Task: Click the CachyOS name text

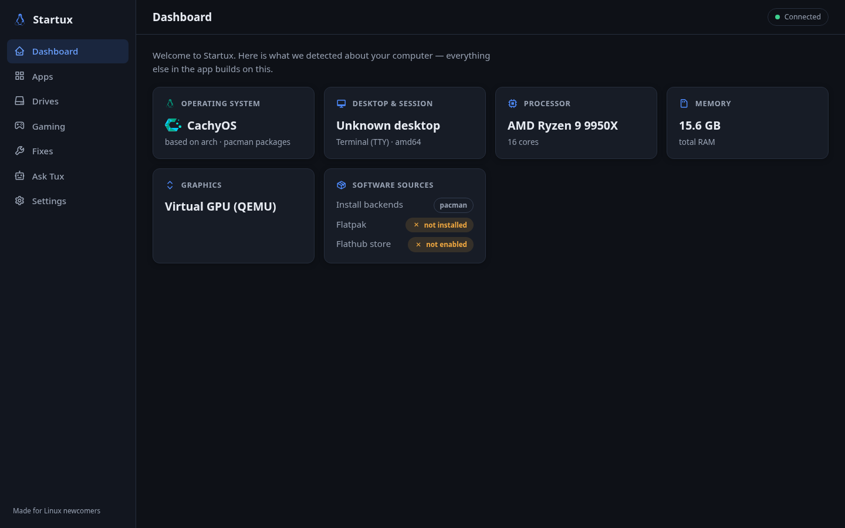Action: click(x=212, y=125)
